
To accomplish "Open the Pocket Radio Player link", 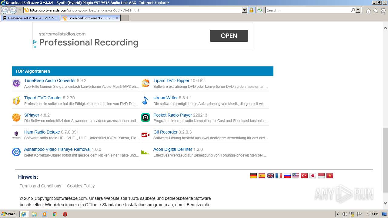I will click(173, 115).
